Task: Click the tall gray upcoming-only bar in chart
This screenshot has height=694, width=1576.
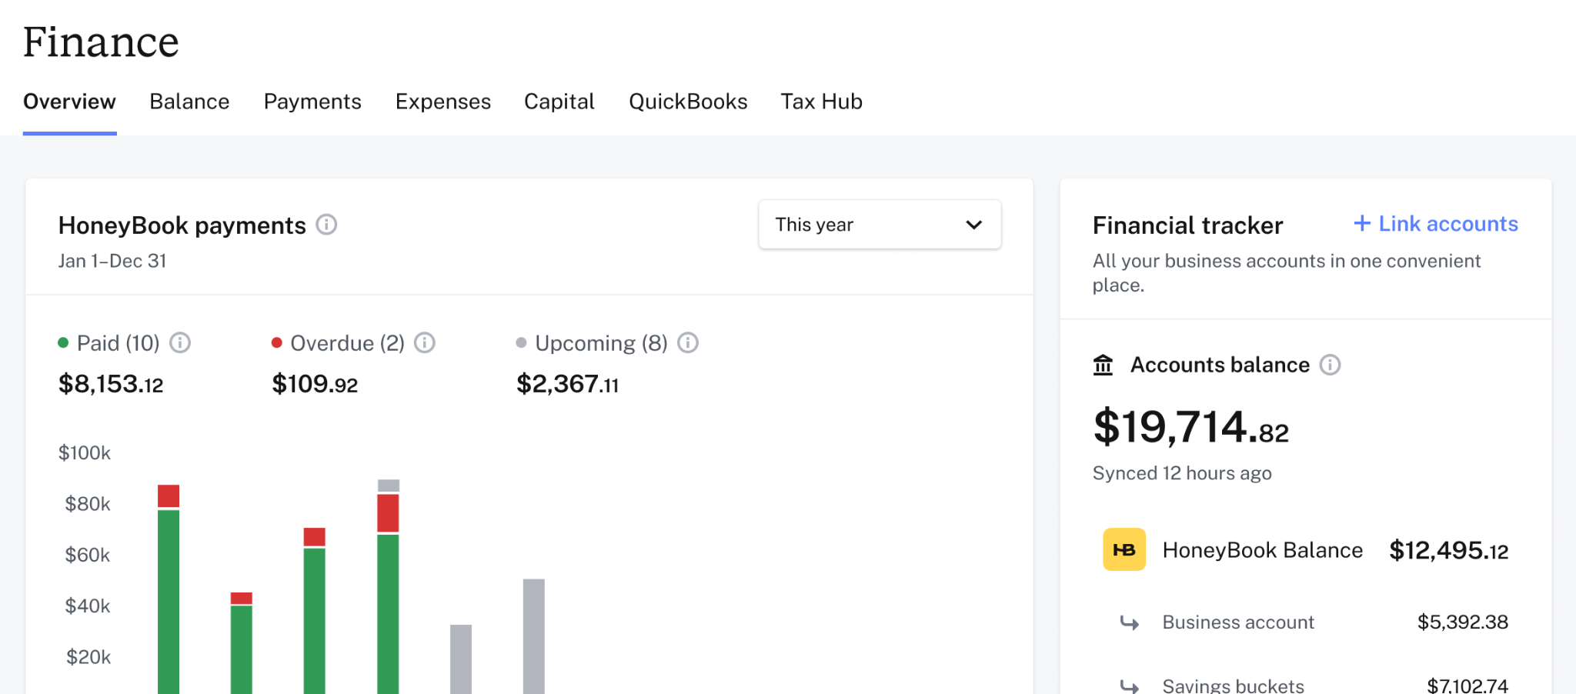Action: [534, 636]
